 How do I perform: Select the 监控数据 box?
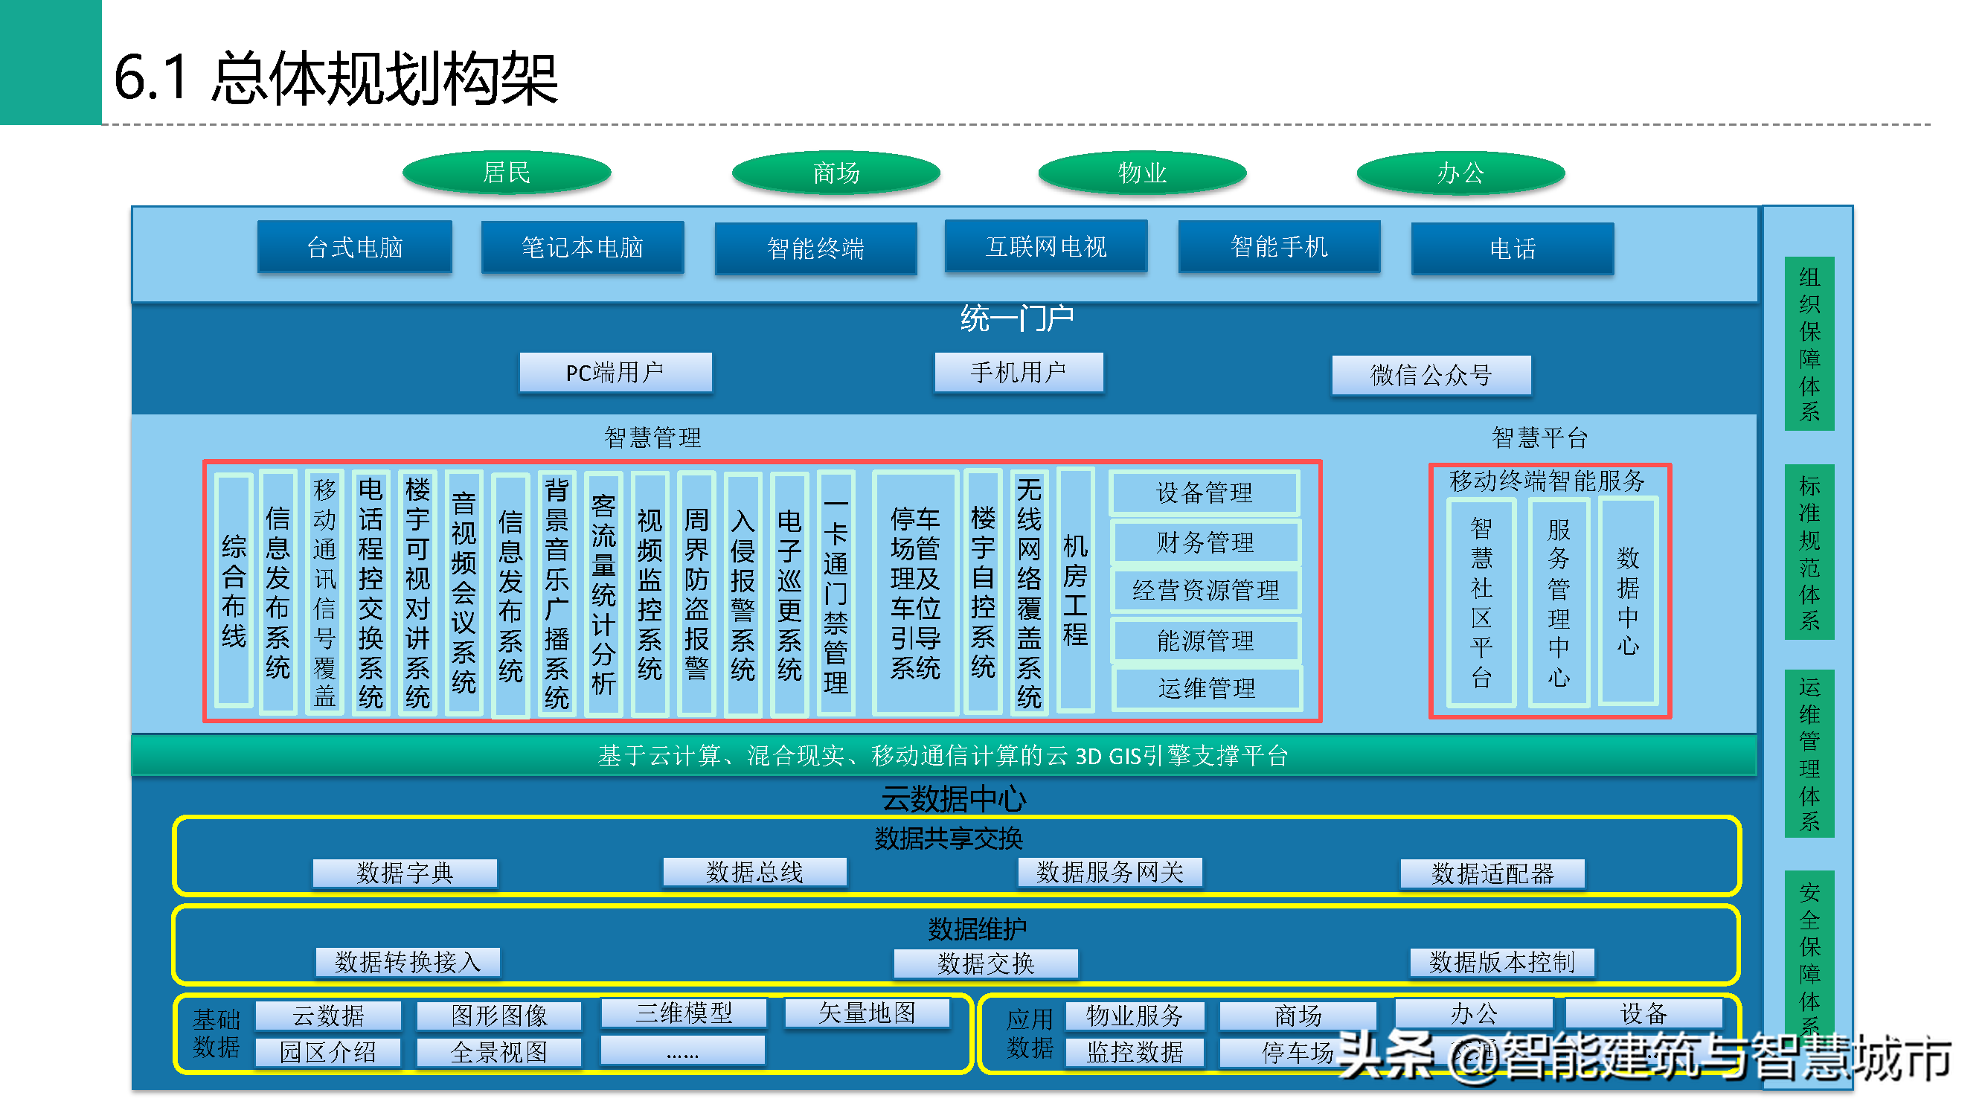point(1135,1052)
